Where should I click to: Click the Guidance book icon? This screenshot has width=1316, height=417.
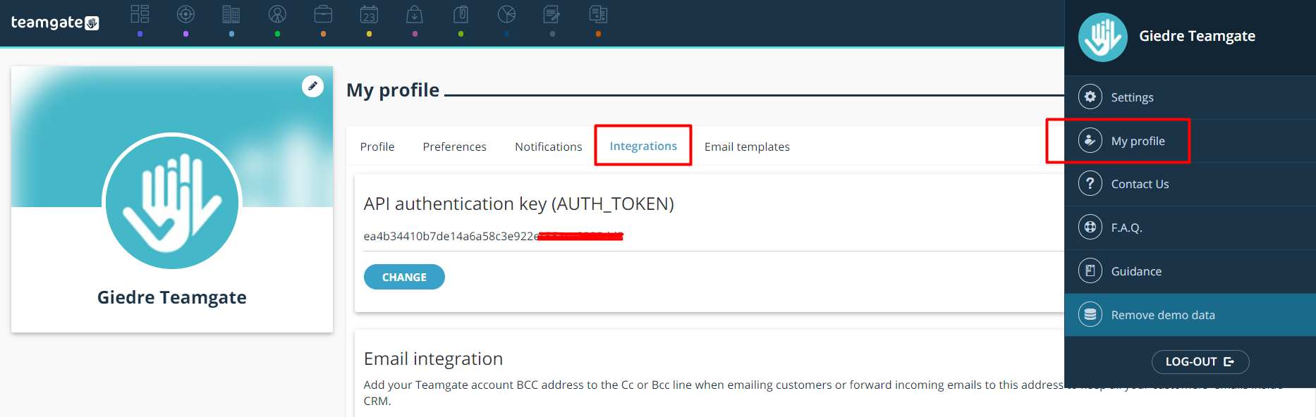1090,271
